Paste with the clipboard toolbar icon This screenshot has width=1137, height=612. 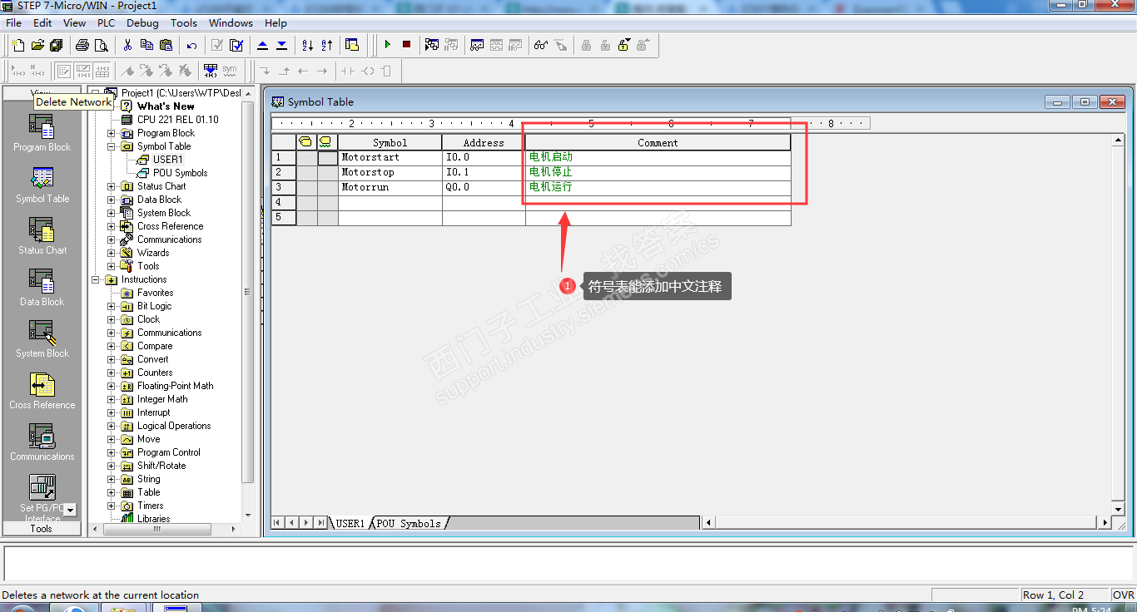pyautogui.click(x=166, y=45)
